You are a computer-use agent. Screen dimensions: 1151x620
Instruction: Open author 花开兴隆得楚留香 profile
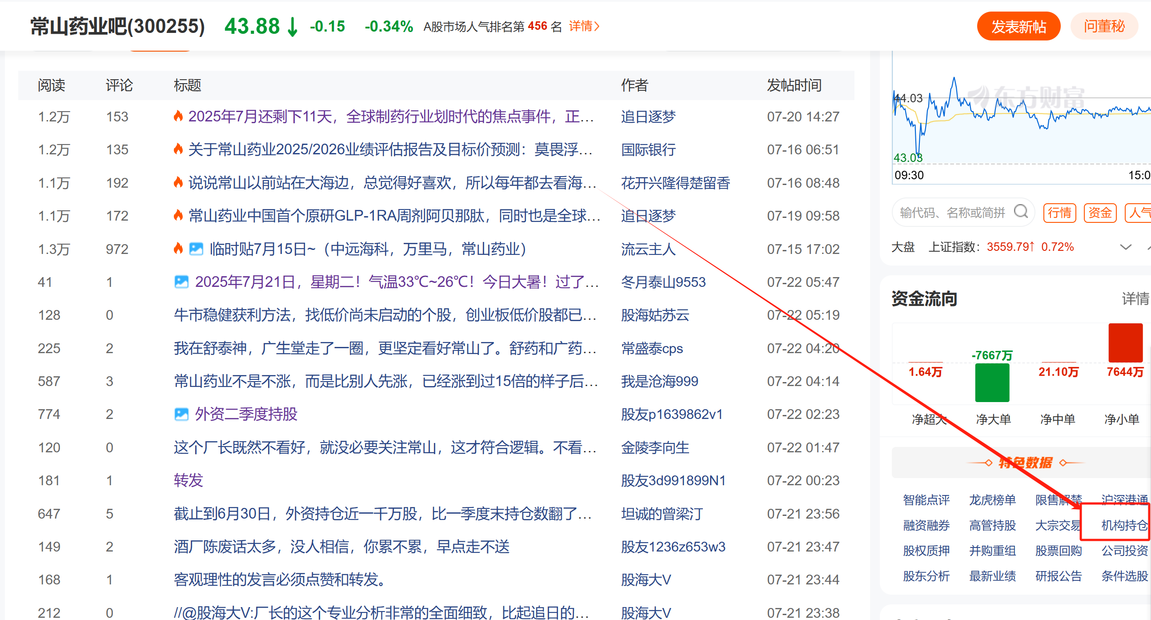pyautogui.click(x=676, y=182)
